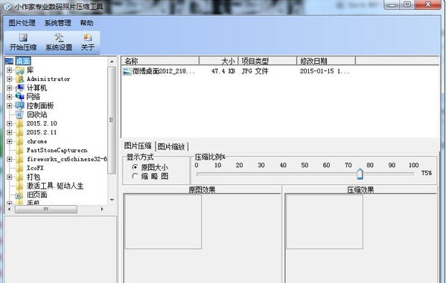This screenshot has height=283, width=446.
Task: Click the 激活工具.驱动人生 folder icon
Action: point(19,186)
